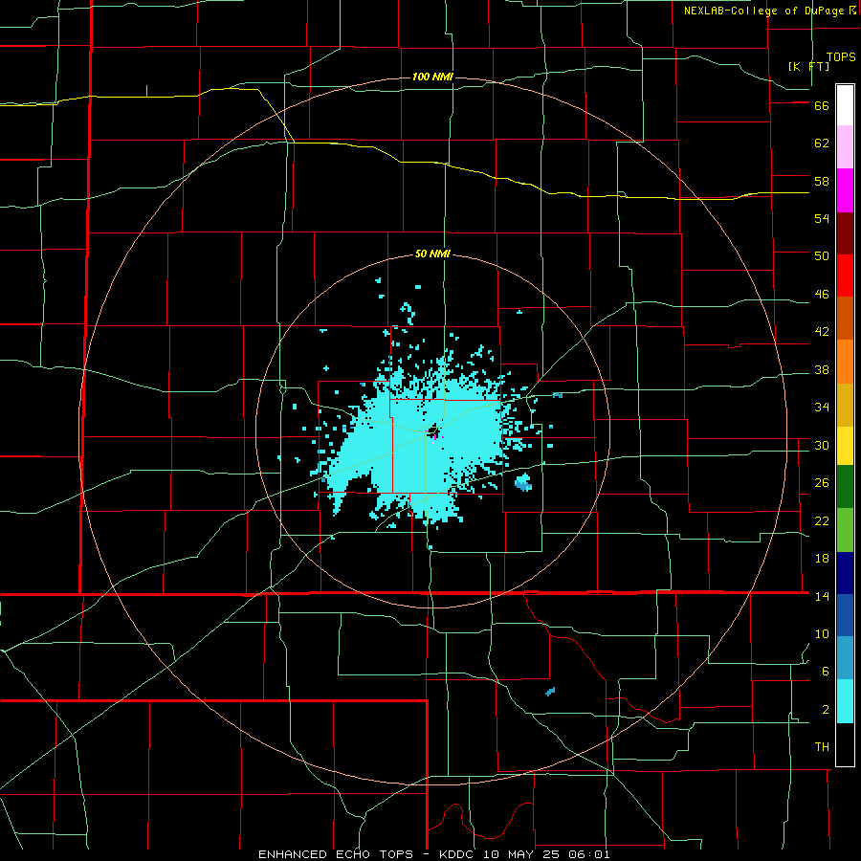Click the 62 value on the legend

tap(822, 143)
